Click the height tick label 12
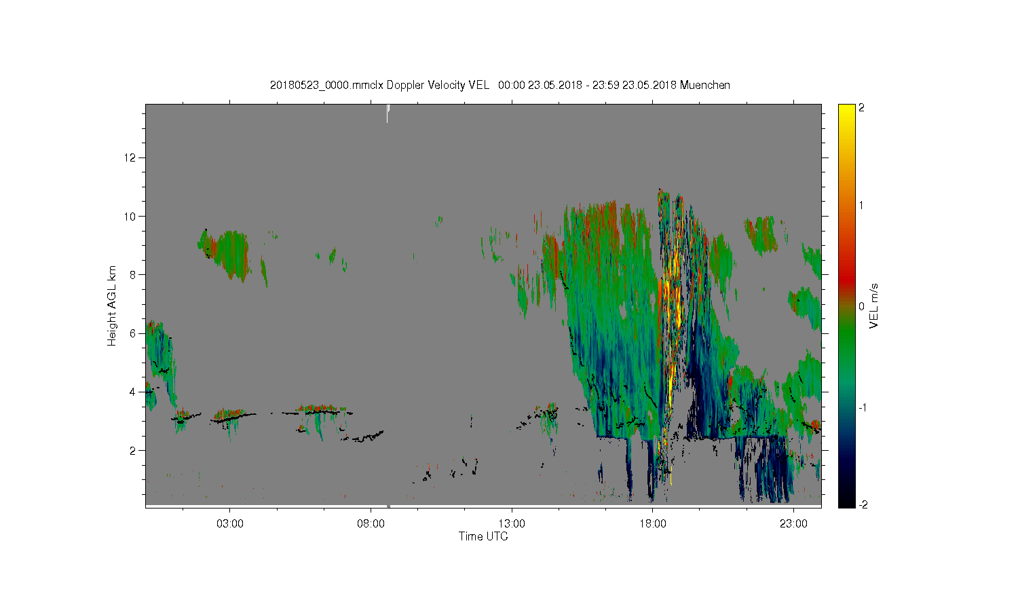This screenshot has width=1018, height=611. coord(131,158)
